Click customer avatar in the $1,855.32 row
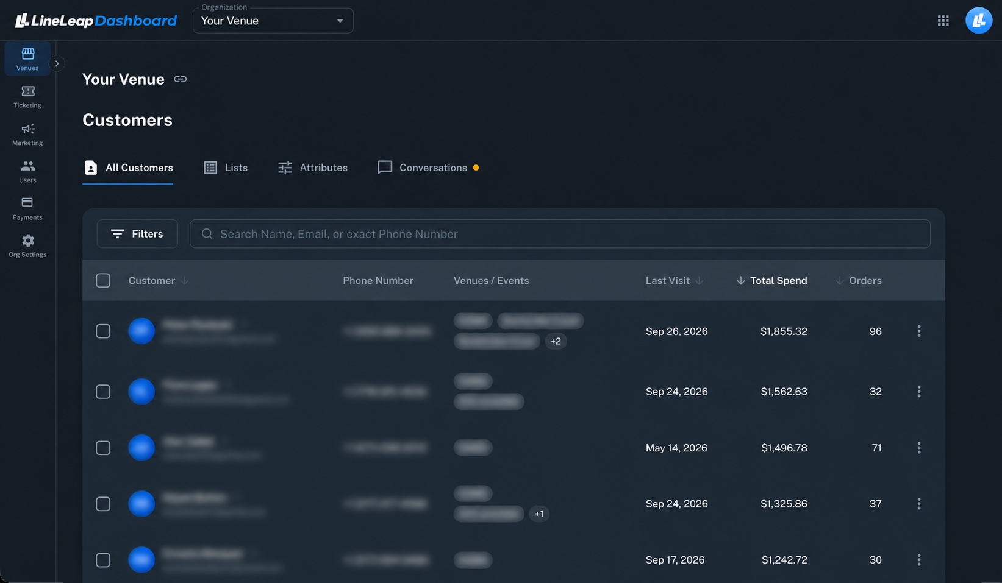Image resolution: width=1002 pixels, height=583 pixels. (x=141, y=331)
